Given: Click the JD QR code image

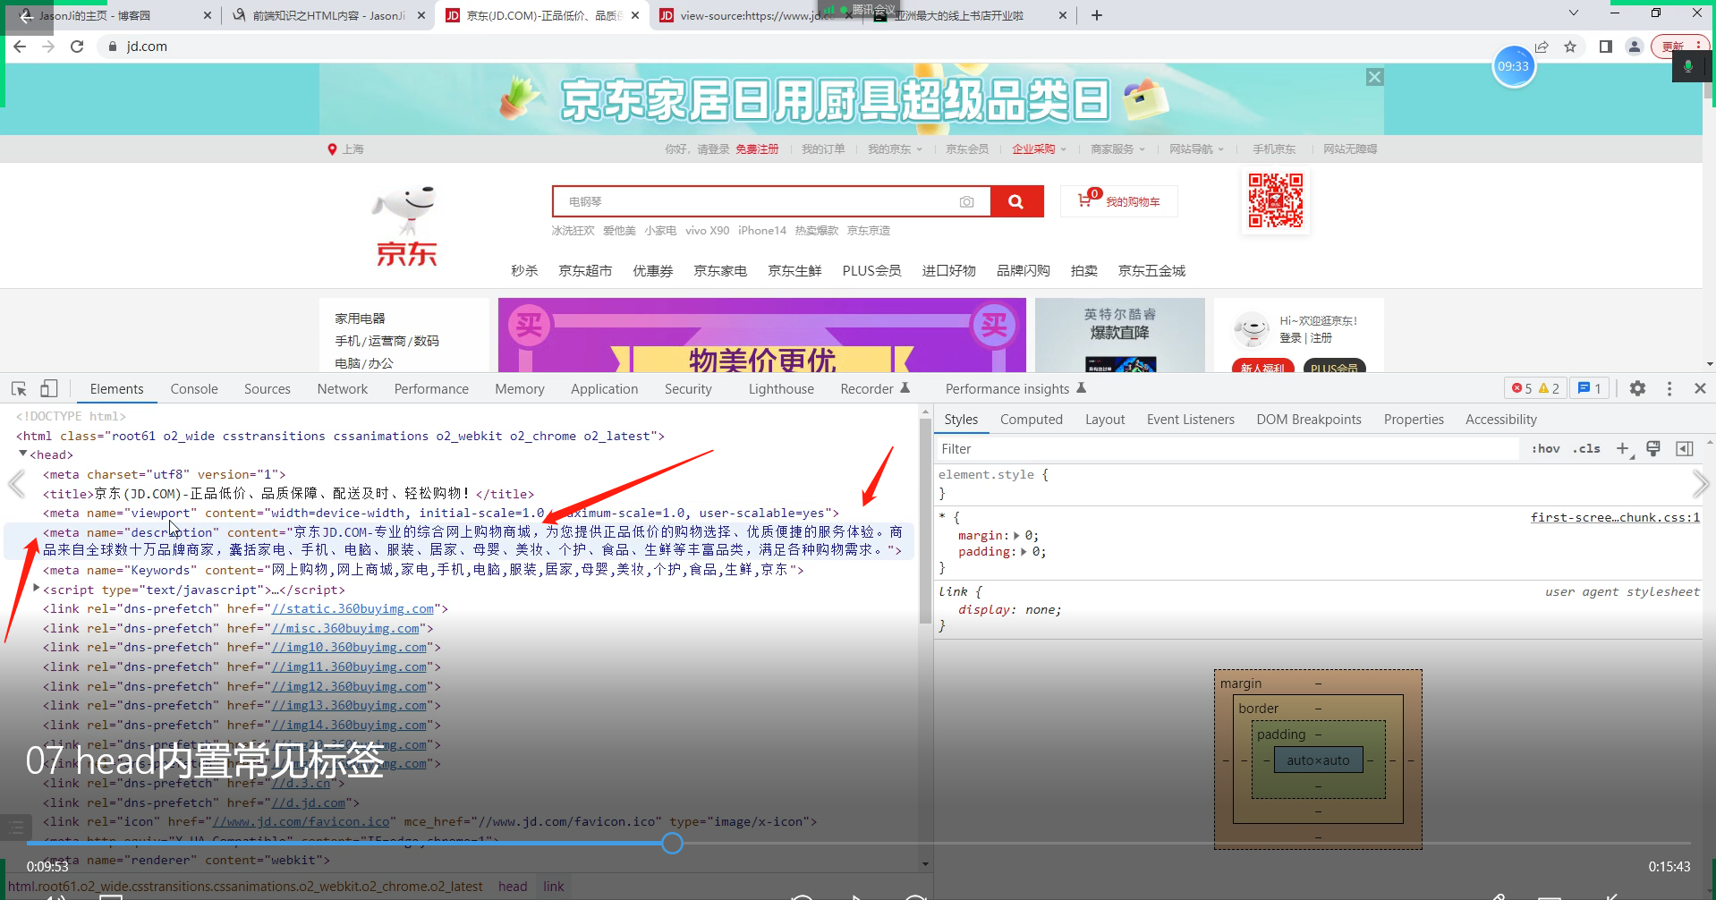Looking at the screenshot, I should click(x=1276, y=200).
